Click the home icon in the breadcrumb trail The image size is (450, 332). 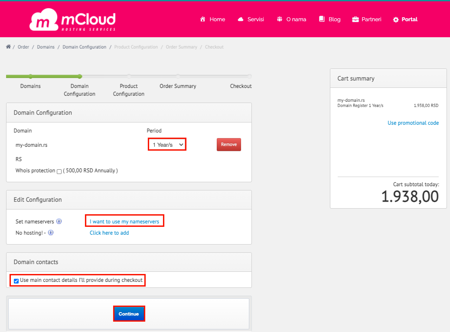click(8, 46)
